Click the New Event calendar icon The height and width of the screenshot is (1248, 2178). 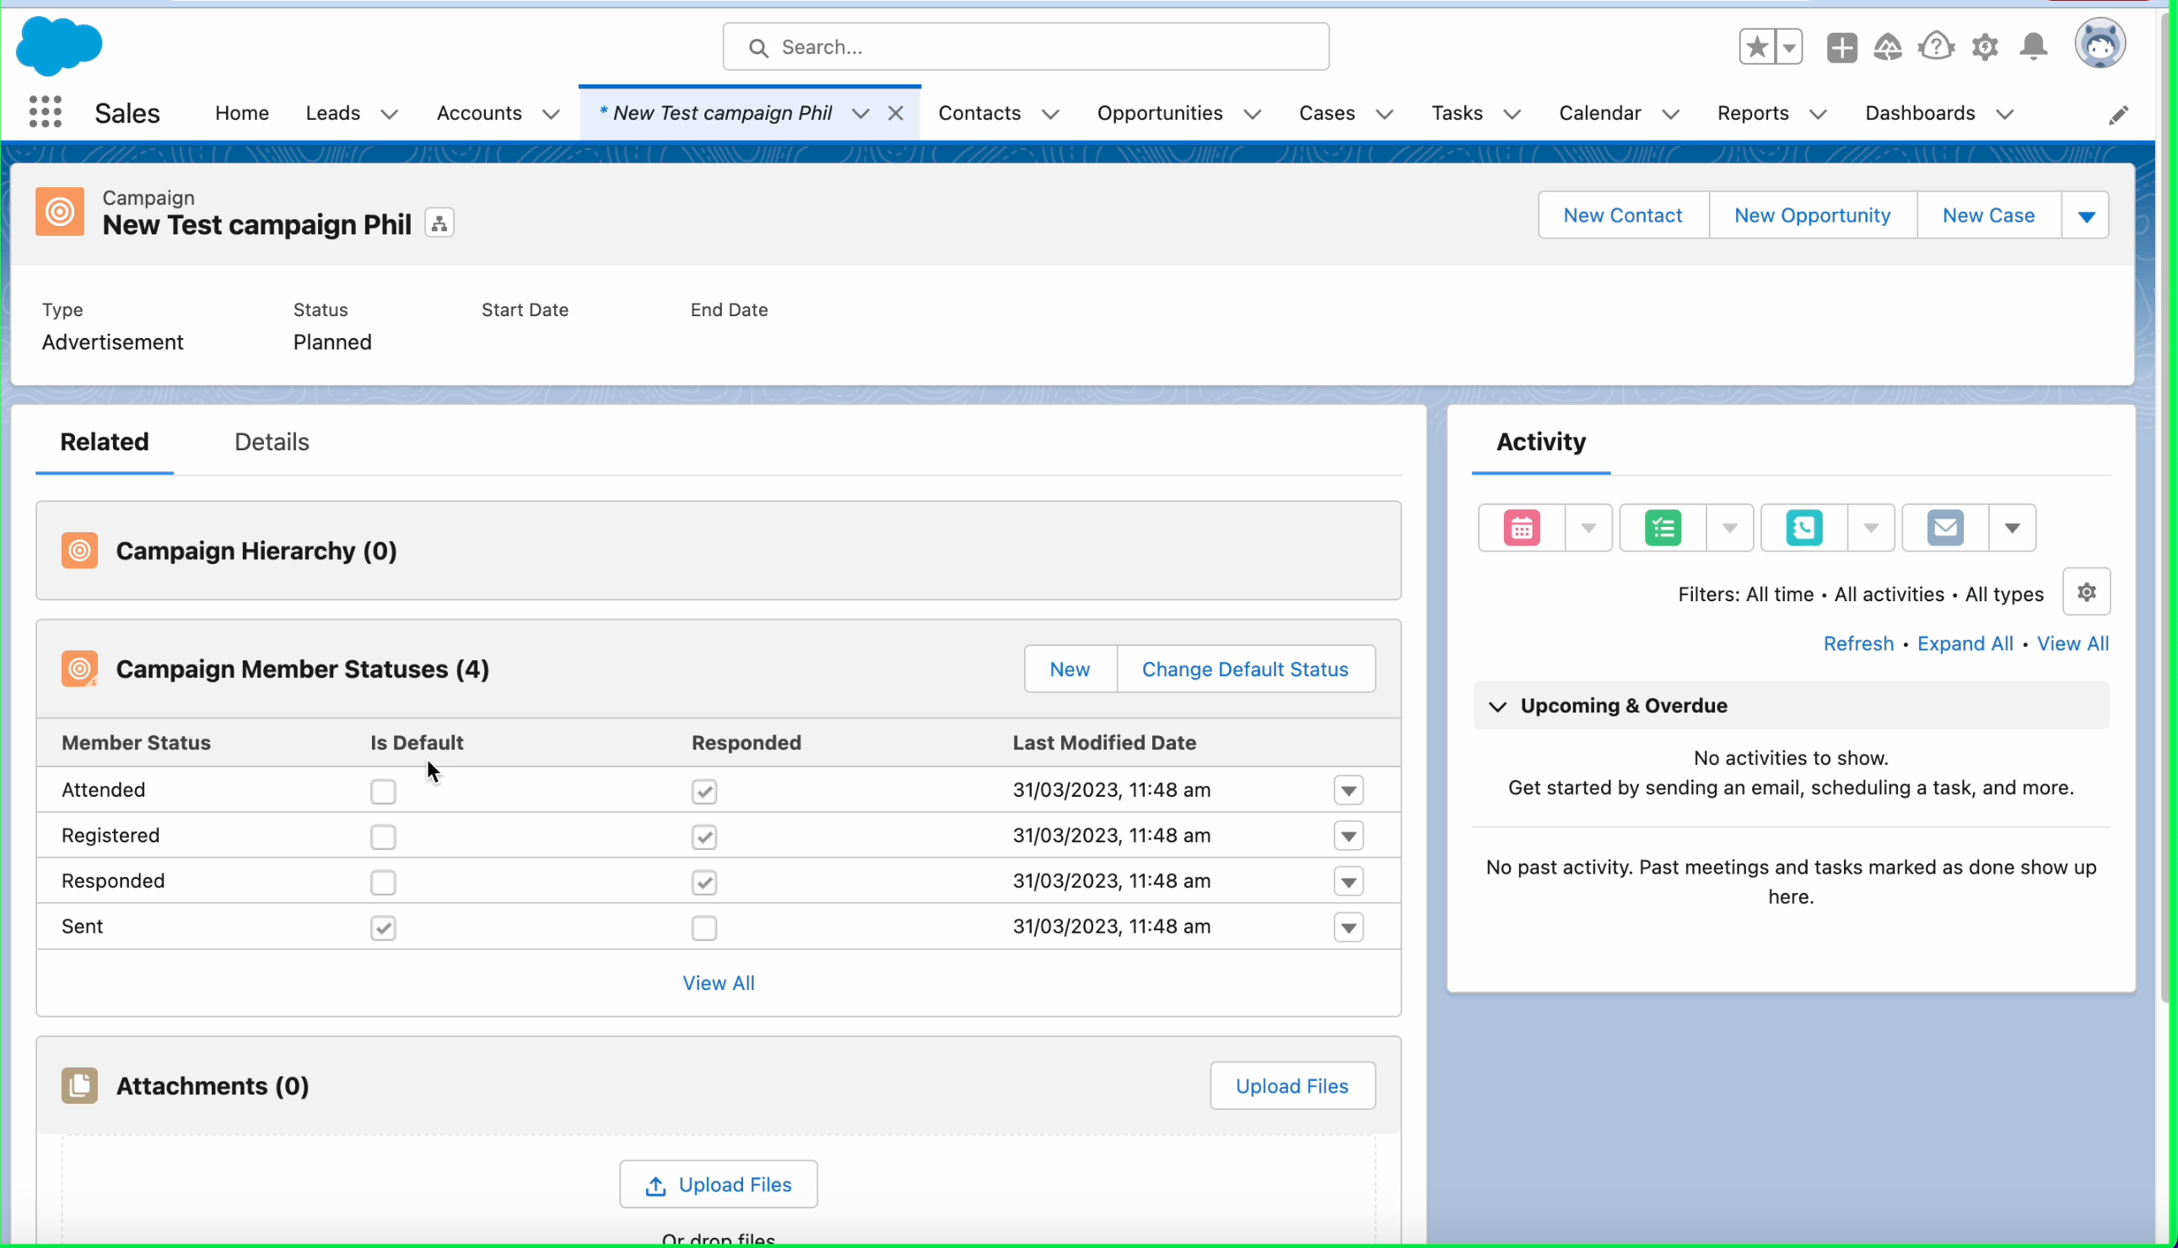1522,528
